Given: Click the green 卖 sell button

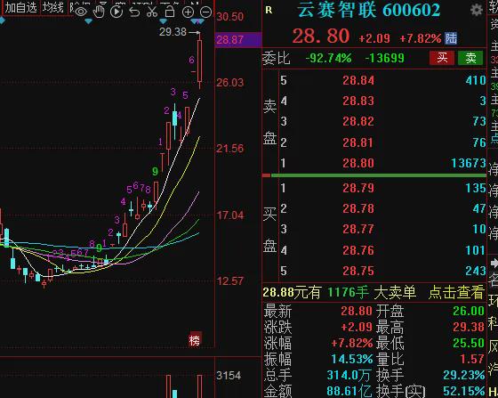Looking at the screenshot, I should pos(470,58).
